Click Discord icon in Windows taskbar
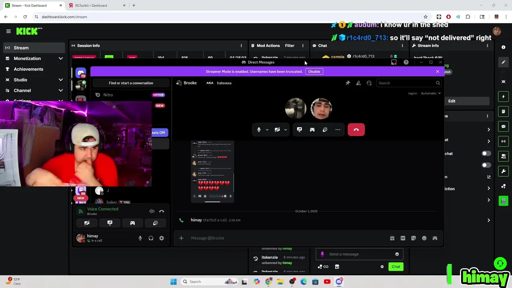The width and height of the screenshot is (512, 288). [339, 282]
